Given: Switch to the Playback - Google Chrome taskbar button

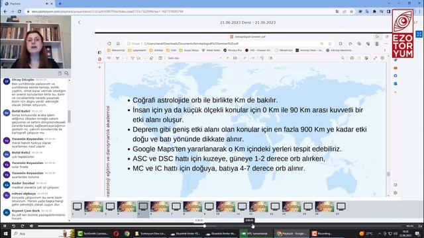Looking at the screenshot, I should click(291, 233).
